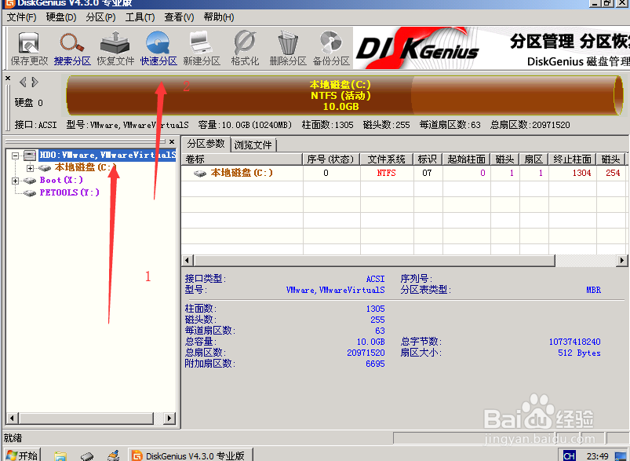
Task: Open the Search Partition (搜索分区) tool
Action: [72, 48]
